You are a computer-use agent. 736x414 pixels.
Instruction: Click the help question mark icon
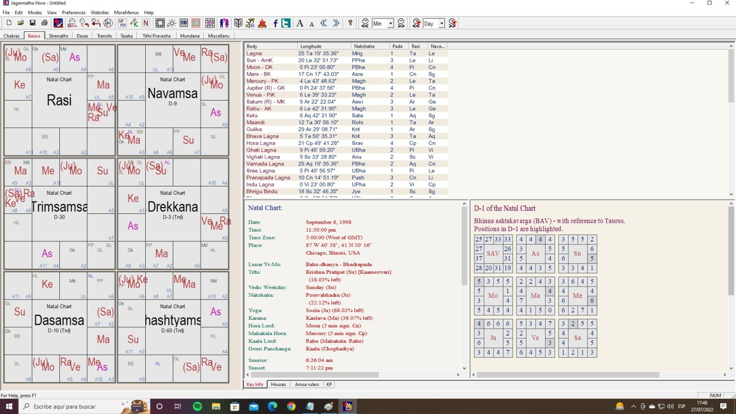(350, 23)
